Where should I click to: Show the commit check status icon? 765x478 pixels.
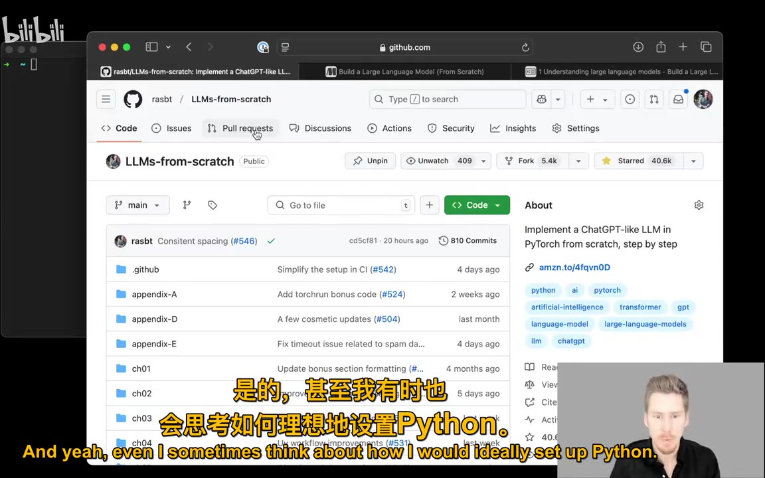pos(271,241)
